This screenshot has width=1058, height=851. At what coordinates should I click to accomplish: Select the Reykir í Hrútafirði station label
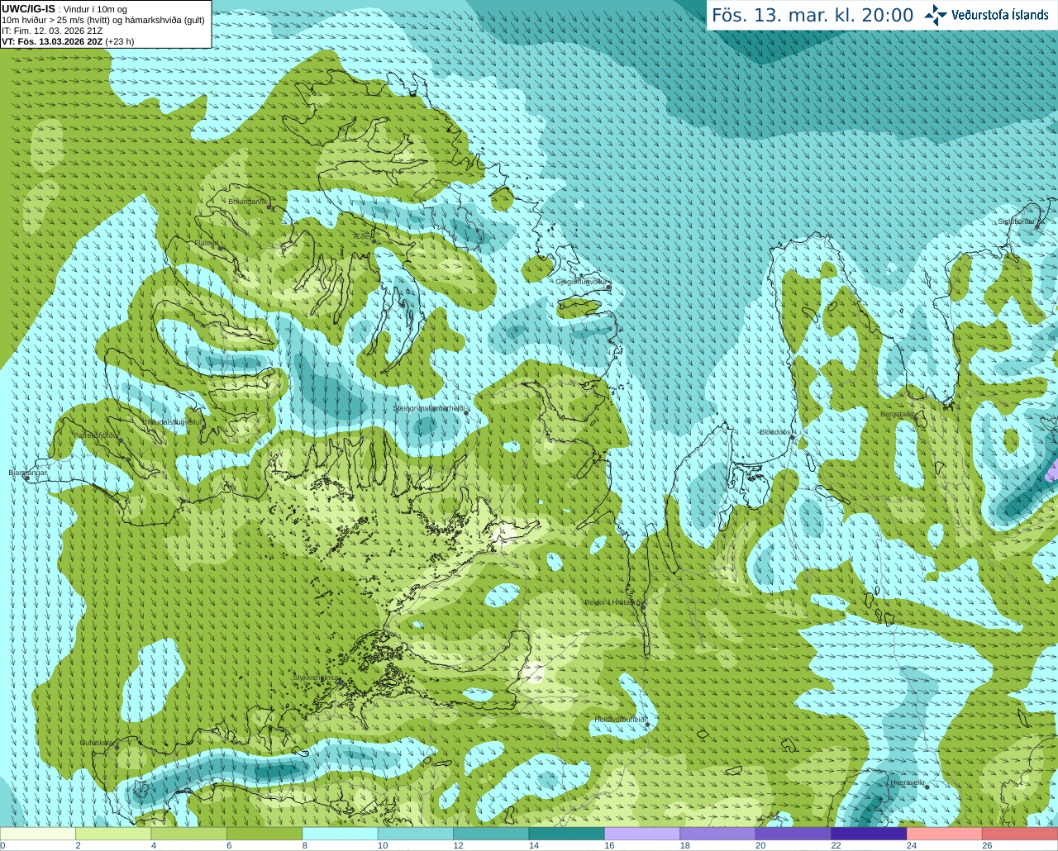[x=612, y=602]
